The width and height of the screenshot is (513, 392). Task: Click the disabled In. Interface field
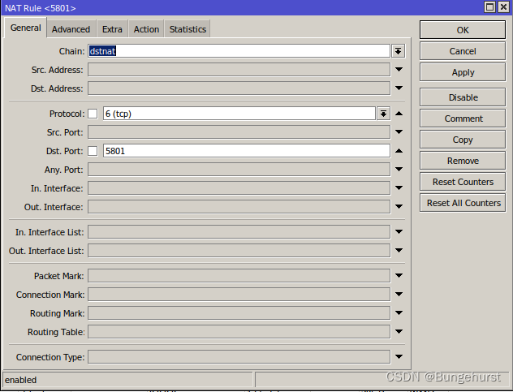(x=239, y=188)
